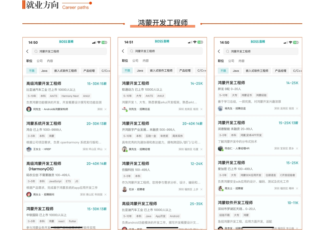Click search box in left phone screen
The image size is (322, 230).
tap(69, 51)
